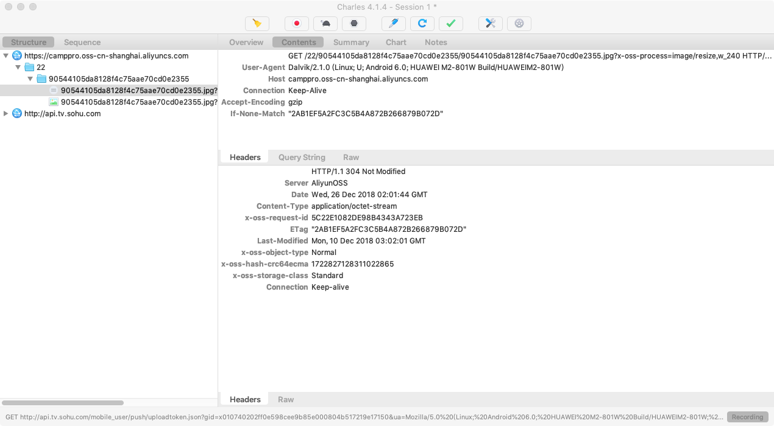Stop recording via the red record icon

click(297, 23)
